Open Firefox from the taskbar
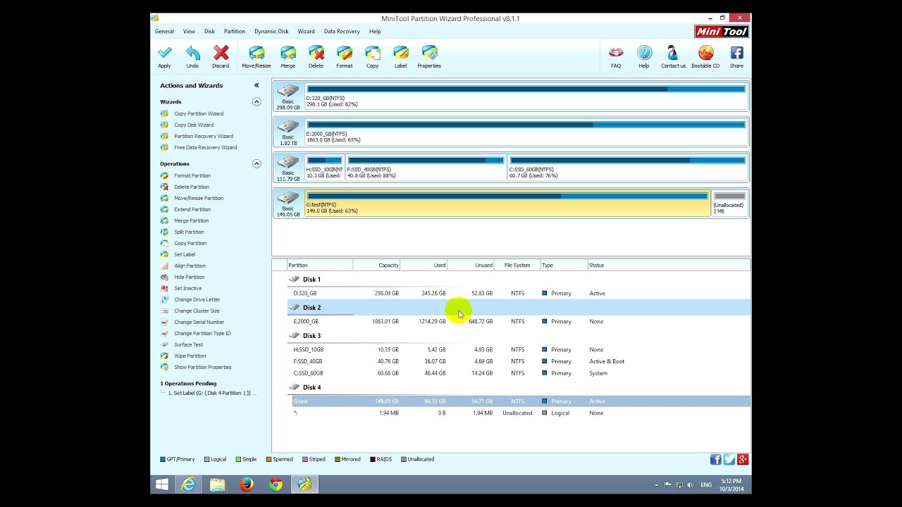This screenshot has width=902, height=507. pyautogui.click(x=246, y=484)
